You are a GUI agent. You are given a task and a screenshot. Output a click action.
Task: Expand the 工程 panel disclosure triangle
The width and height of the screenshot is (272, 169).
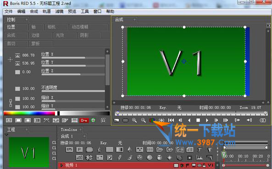(6, 135)
